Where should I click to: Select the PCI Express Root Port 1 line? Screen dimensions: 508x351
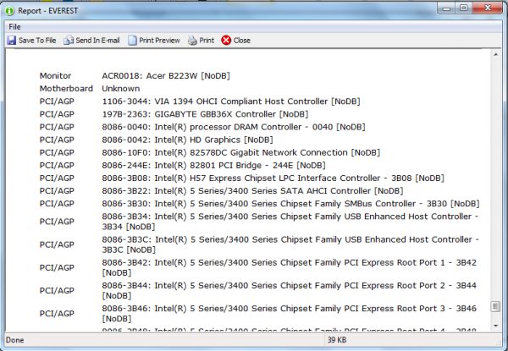pyautogui.click(x=290, y=267)
